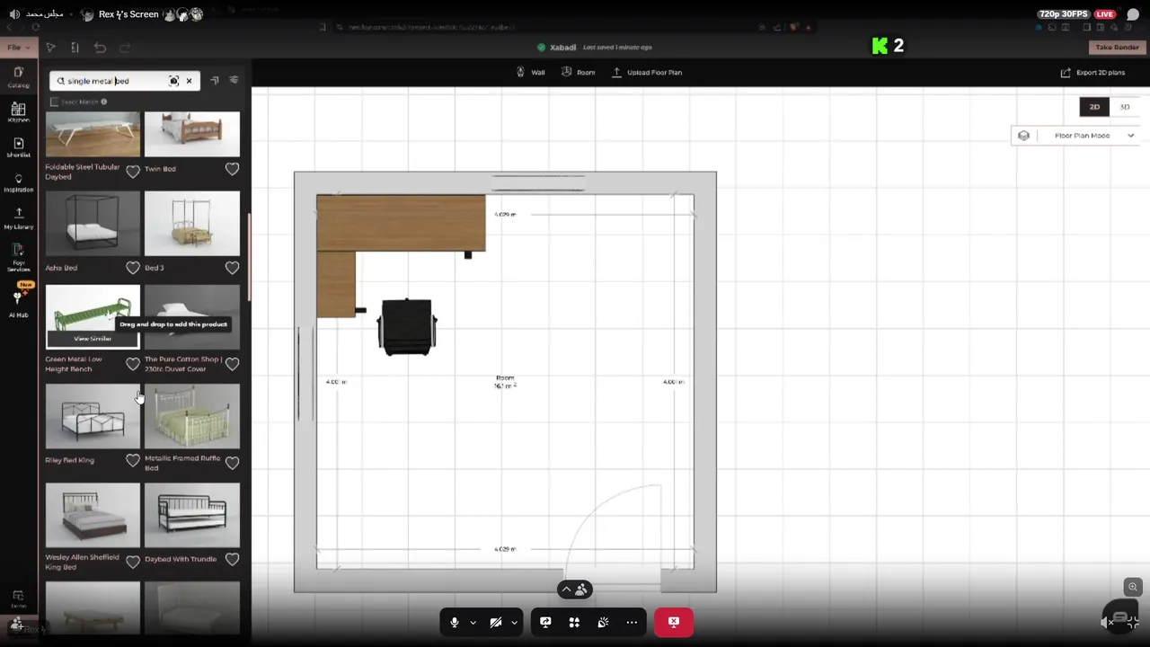
Task: Select the Daybed With Trundle thumbnail
Action: [192, 515]
